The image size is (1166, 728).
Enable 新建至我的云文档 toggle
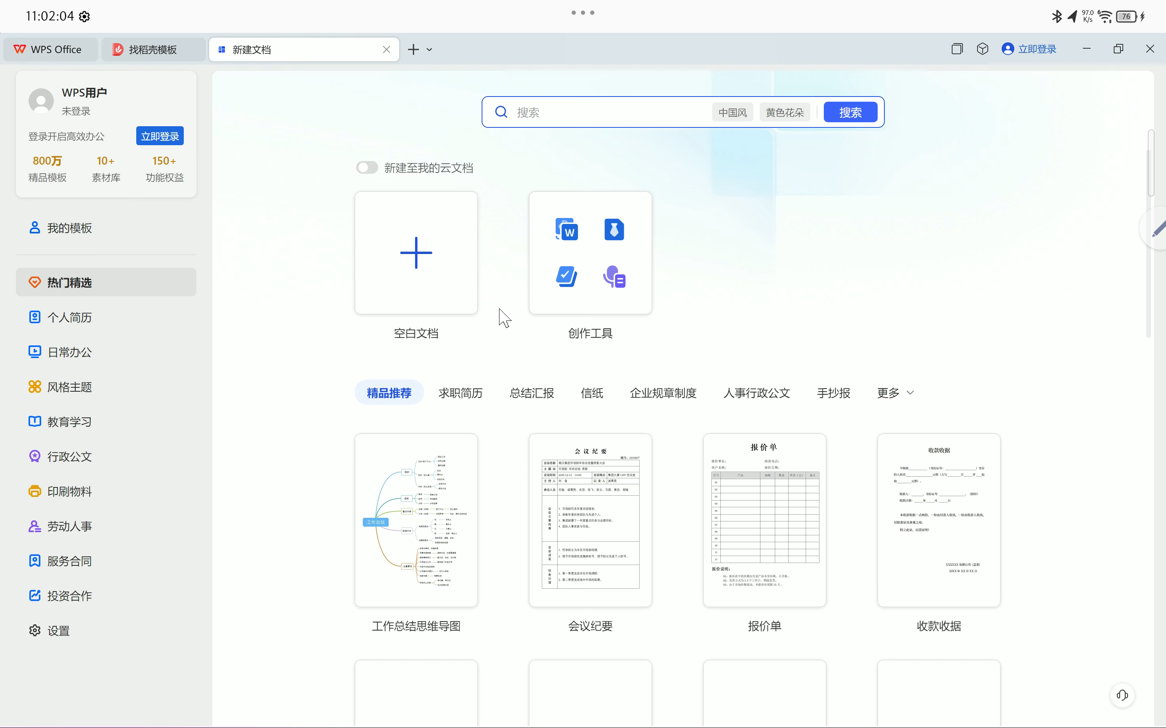point(367,167)
